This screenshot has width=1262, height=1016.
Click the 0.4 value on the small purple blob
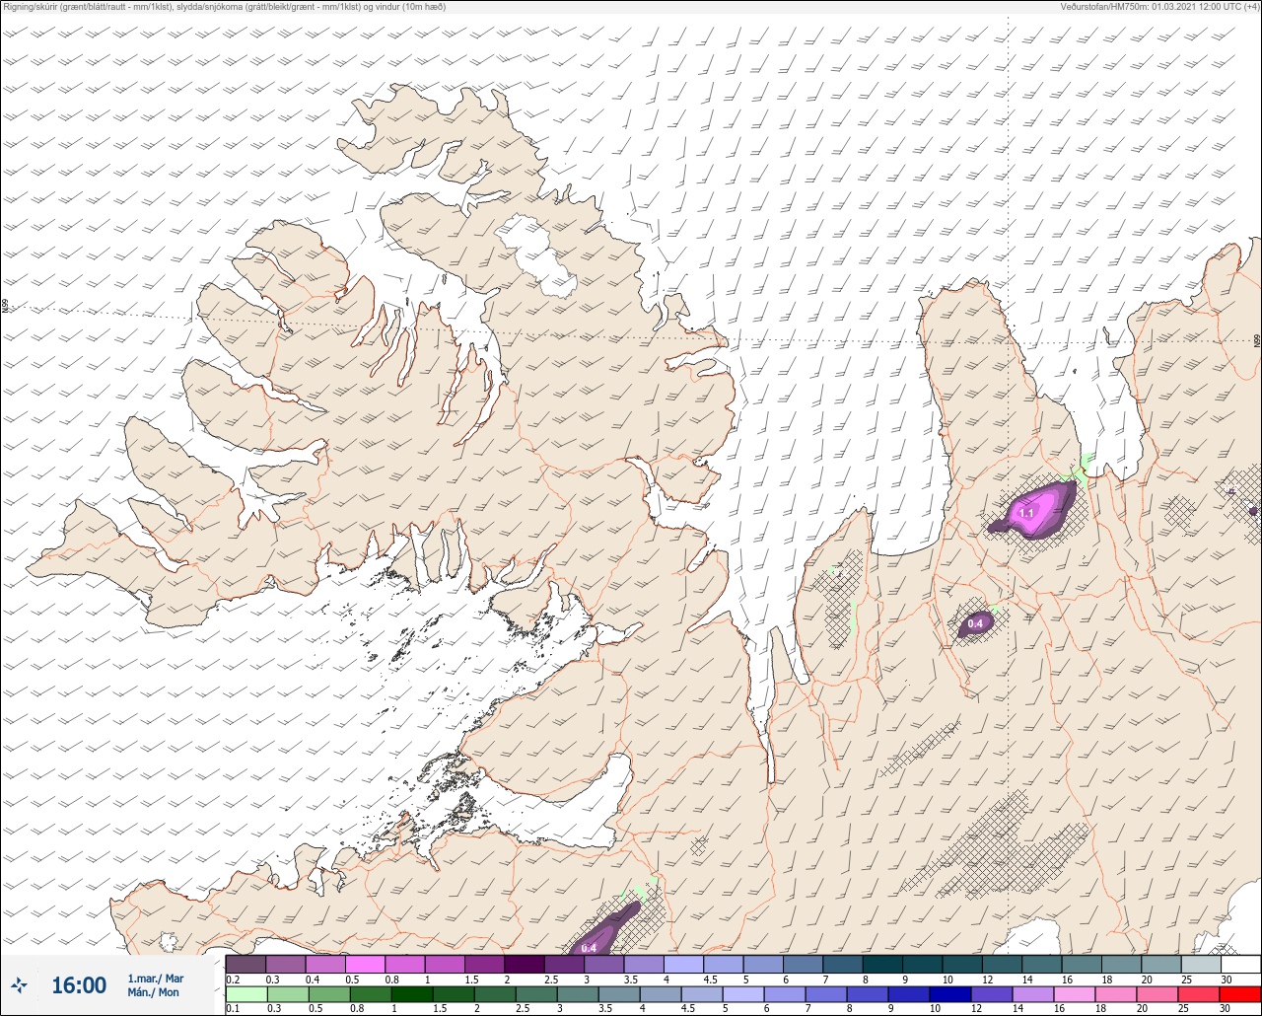pyautogui.click(x=976, y=623)
